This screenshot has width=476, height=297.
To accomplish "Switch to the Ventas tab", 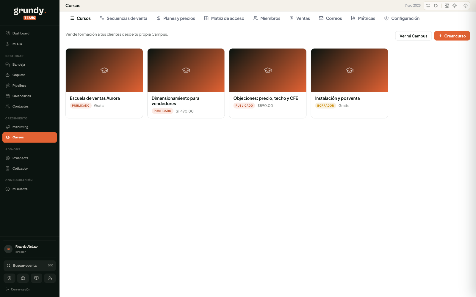I will coord(300,18).
